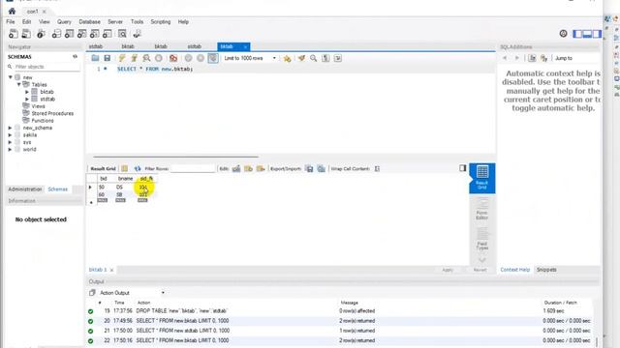Image resolution: width=620 pixels, height=348 pixels.
Task: Expand the bktab table in the Navigator
Action: click(27, 92)
